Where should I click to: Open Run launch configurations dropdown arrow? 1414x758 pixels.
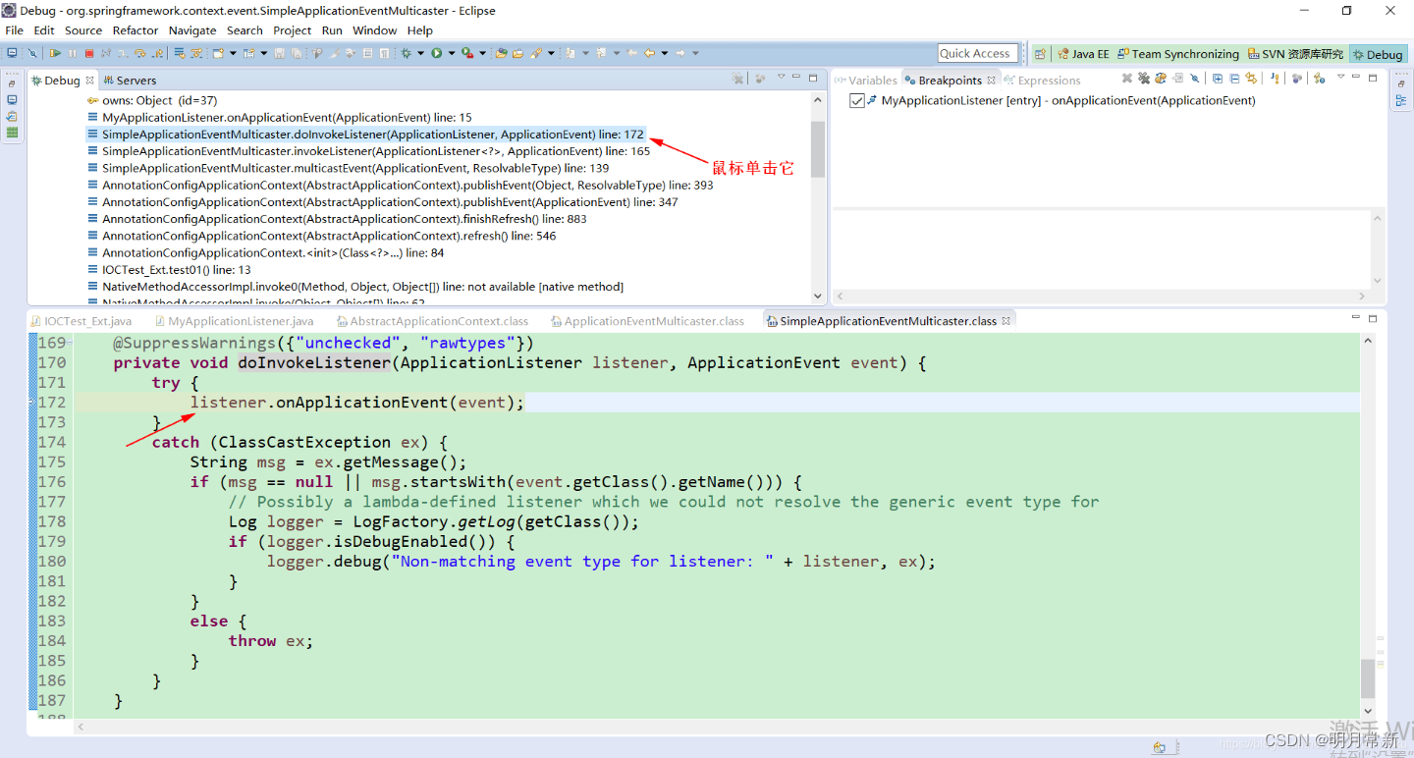451,53
